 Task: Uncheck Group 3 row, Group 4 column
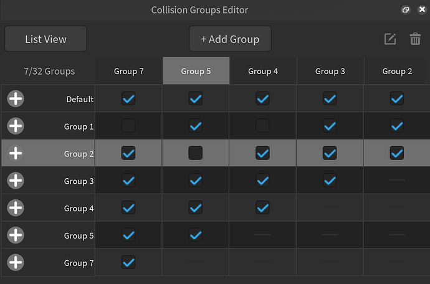pos(263,181)
